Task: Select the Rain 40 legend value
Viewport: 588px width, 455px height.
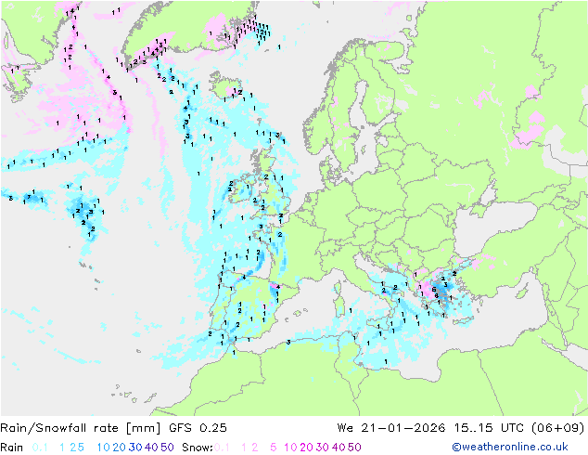Action: [151, 448]
